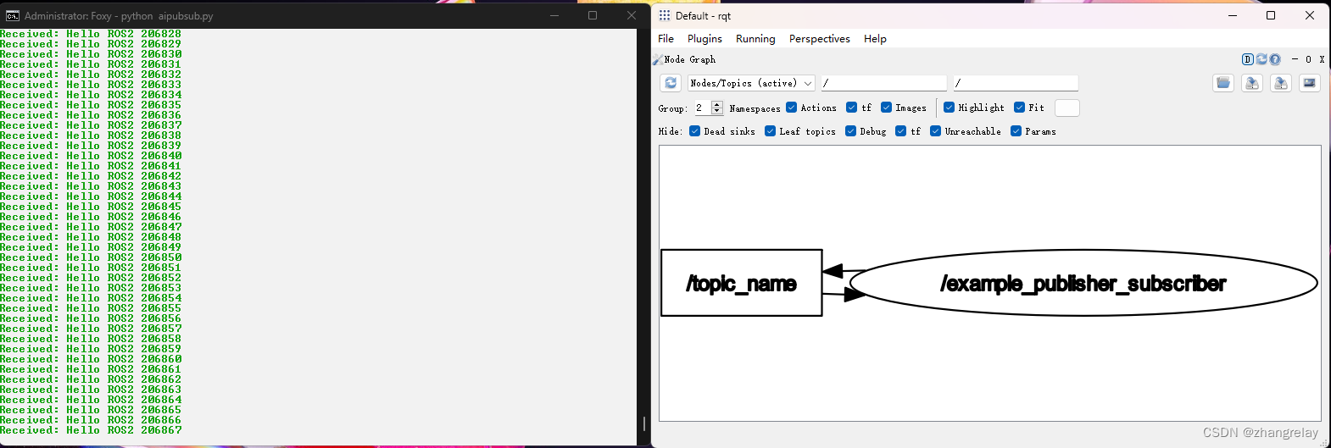Load DOT graph from file
Viewport: 1331px width, 448px height.
click(x=1223, y=83)
